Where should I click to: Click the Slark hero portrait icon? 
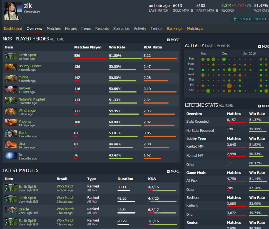click(11, 134)
